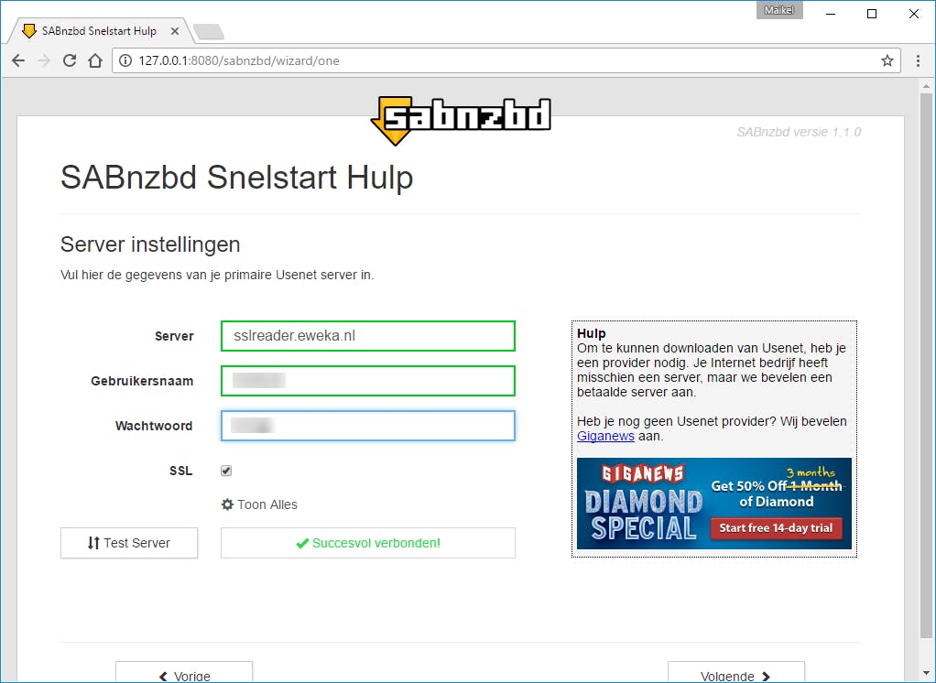
Task: Click the vertical scrollbar thumb
Action: [926, 367]
